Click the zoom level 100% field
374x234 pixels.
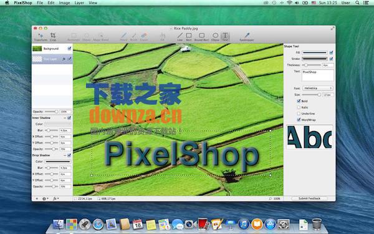277,198
